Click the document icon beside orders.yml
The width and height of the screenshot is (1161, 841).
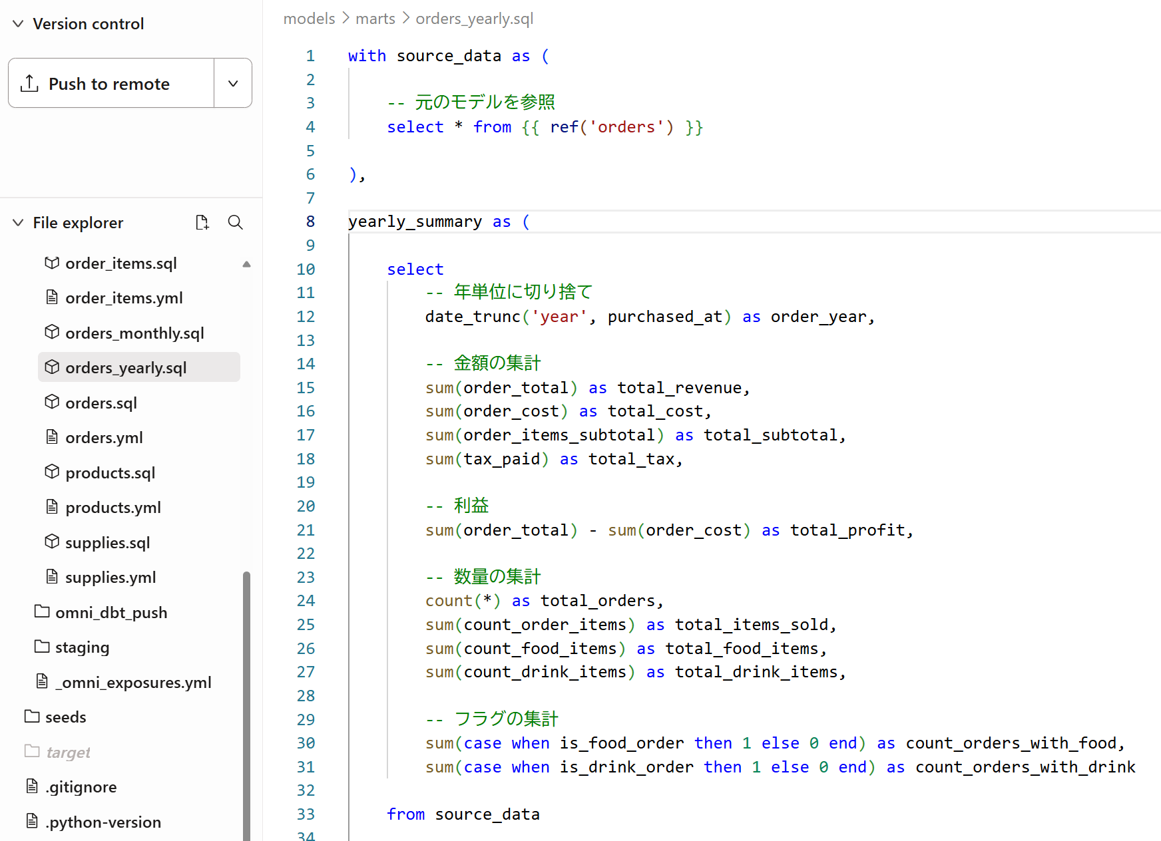coord(52,437)
